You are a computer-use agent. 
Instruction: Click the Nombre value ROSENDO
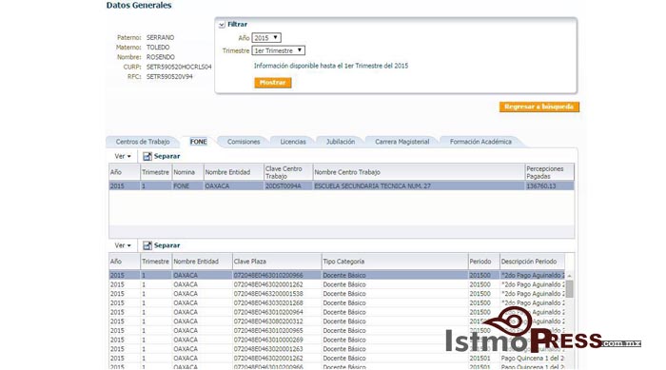(x=161, y=57)
